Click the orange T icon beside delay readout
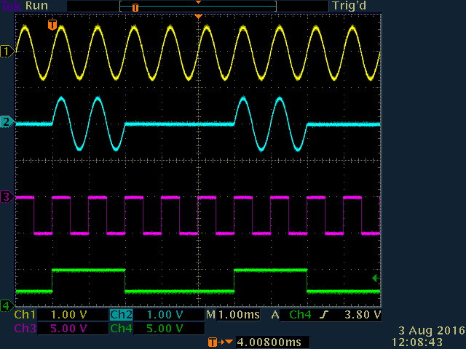Viewport: 466px width, 349px height. point(215,342)
